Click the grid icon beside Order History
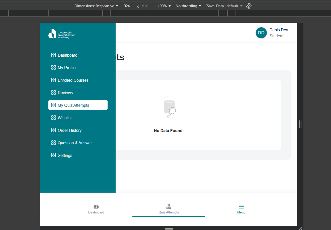Viewport: 331px width, 230px height. pyautogui.click(x=53, y=130)
